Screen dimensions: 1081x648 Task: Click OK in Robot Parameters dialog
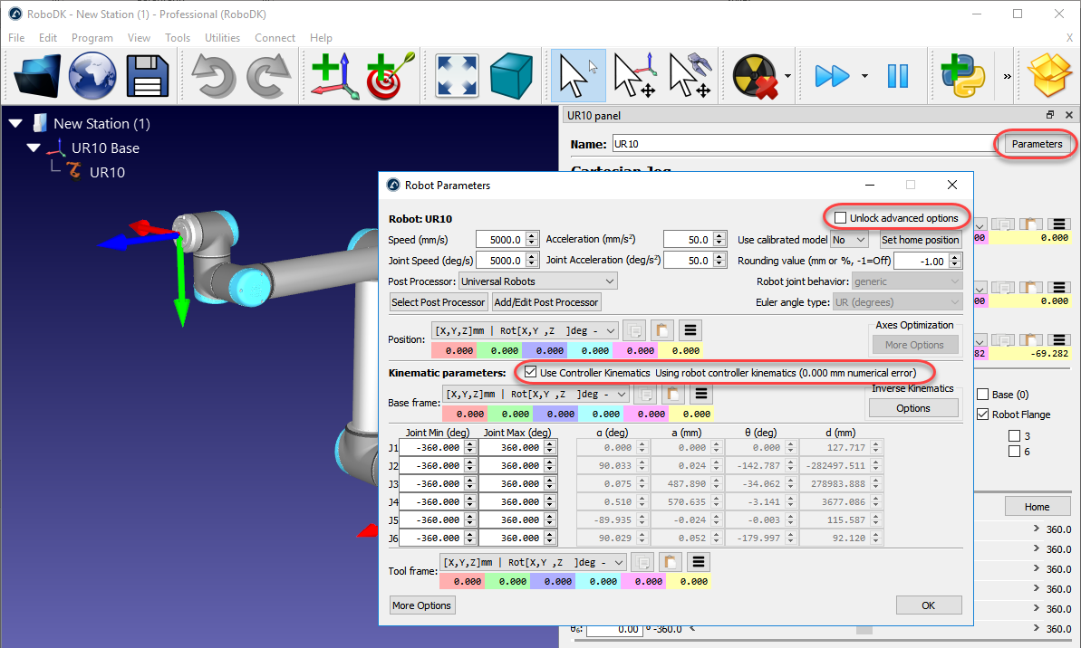(928, 605)
